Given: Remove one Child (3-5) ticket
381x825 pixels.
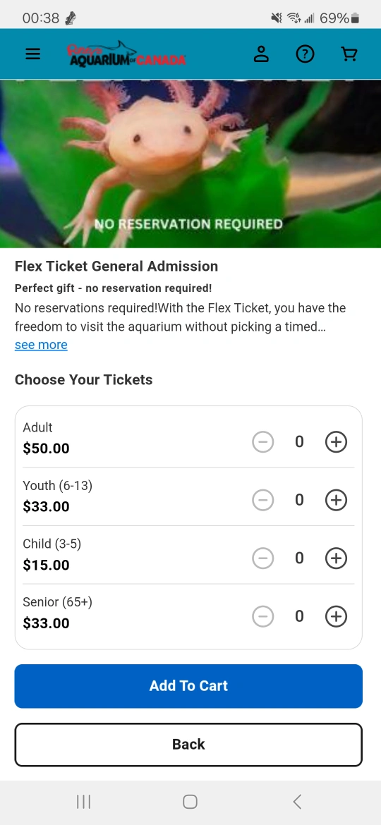Looking at the screenshot, I should 263,558.
